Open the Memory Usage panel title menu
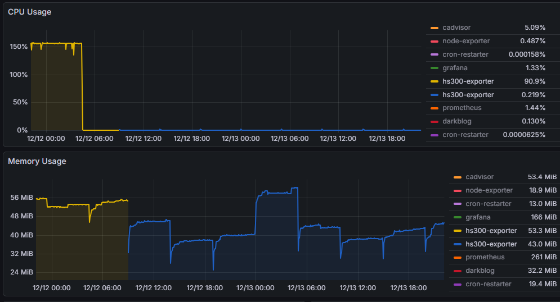The image size is (560, 302). (37, 161)
